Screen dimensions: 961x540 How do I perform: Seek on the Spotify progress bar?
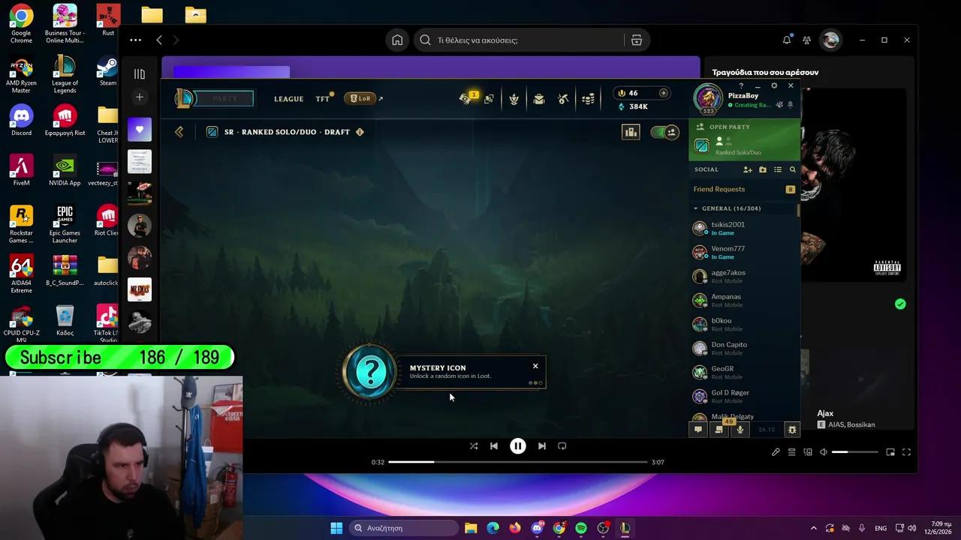517,462
